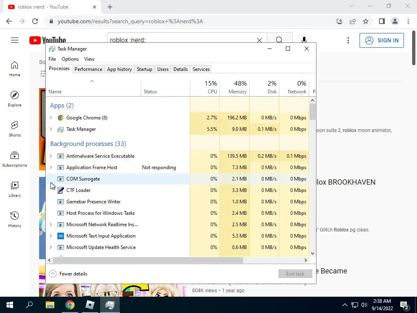Open YouTube Home in sidebar
This screenshot has height=313, width=417.
[15, 68]
